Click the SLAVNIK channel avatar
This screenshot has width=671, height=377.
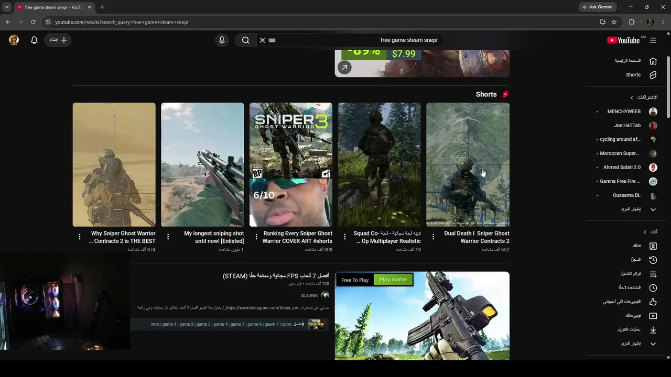coord(325,295)
